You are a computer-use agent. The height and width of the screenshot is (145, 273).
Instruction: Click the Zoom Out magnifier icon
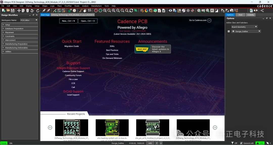point(118,10)
